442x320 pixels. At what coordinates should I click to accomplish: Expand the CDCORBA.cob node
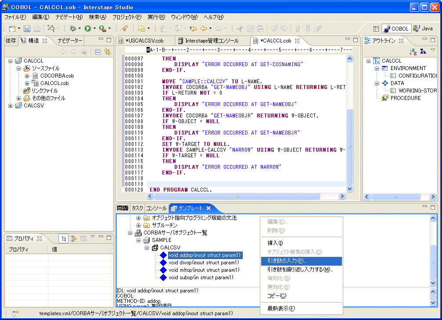point(27,76)
